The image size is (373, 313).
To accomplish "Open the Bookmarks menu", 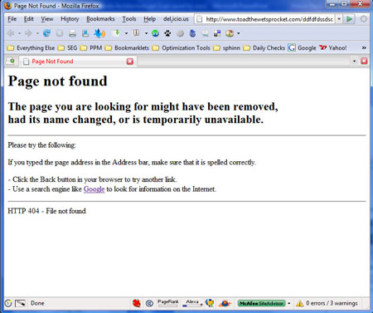I will (100, 19).
